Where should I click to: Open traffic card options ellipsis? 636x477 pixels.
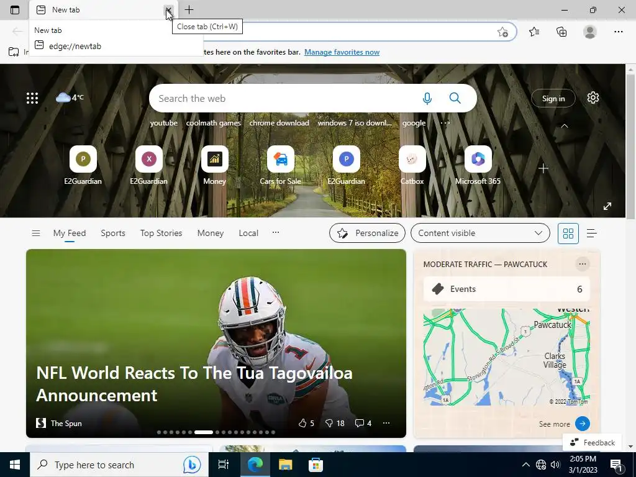point(582,264)
